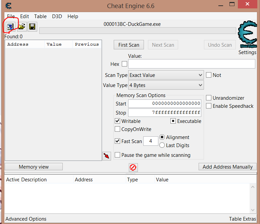Click address list scrollbar down arrow
This screenshot has height=224, width=260.
pyautogui.click(x=253, y=210)
